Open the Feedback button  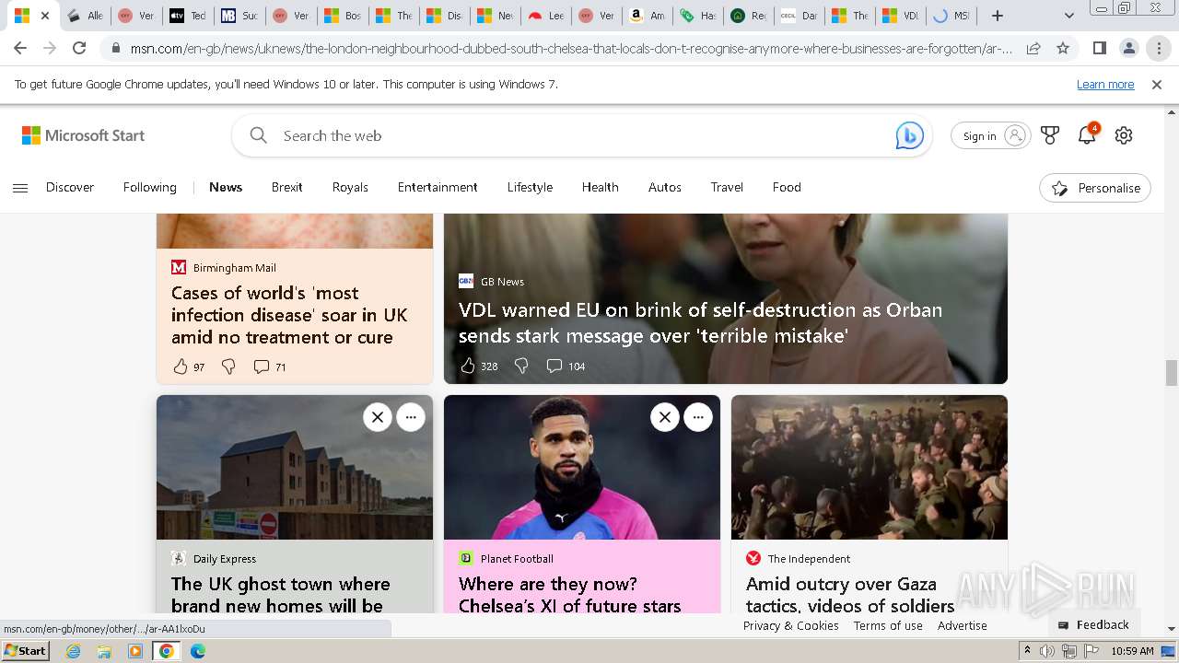coord(1093,624)
